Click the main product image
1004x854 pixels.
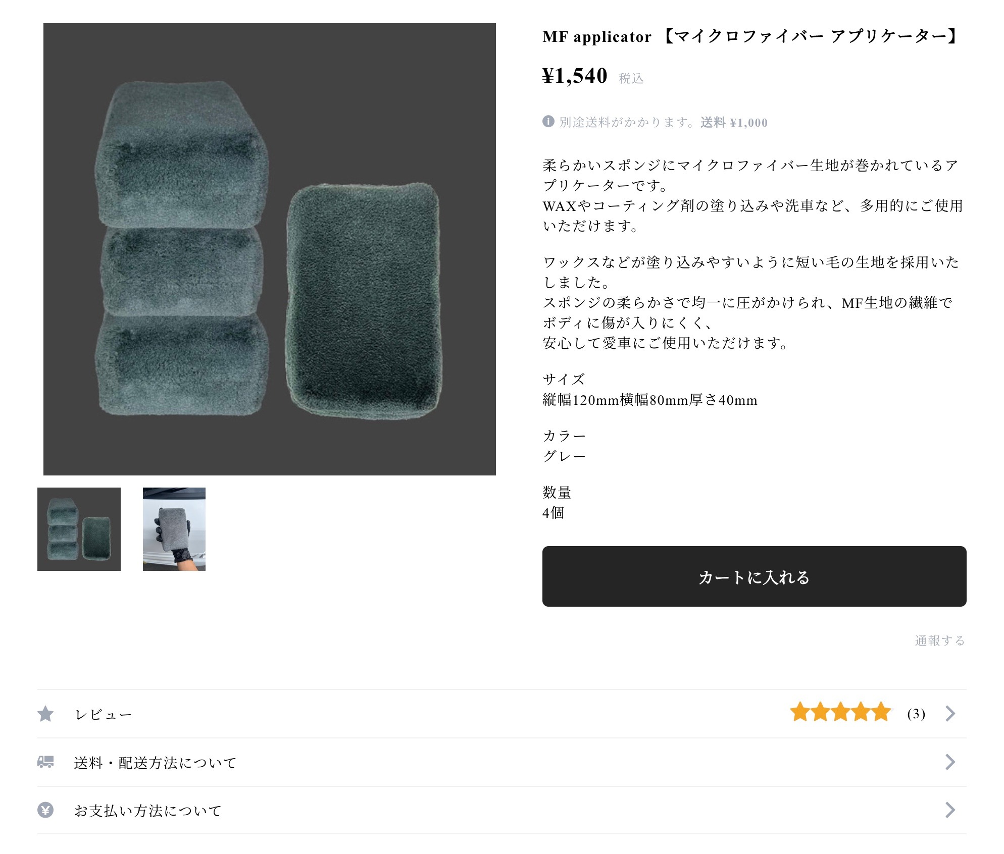coord(269,249)
